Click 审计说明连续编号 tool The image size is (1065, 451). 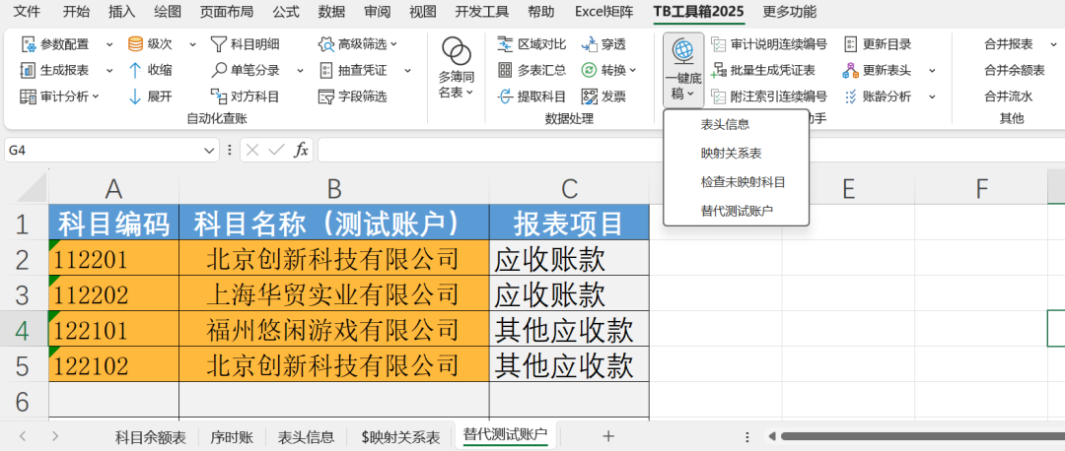(769, 44)
